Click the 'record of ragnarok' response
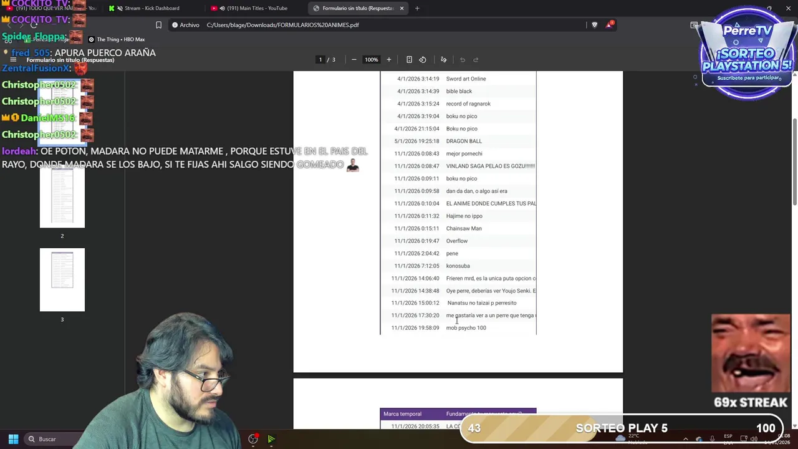 [x=468, y=104]
